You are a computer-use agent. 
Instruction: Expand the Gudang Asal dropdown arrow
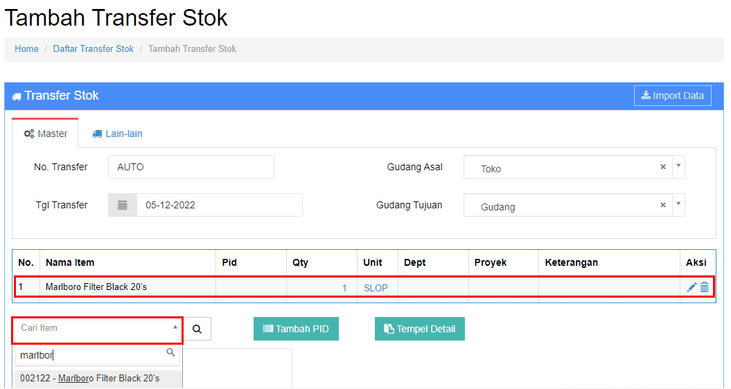click(x=678, y=166)
